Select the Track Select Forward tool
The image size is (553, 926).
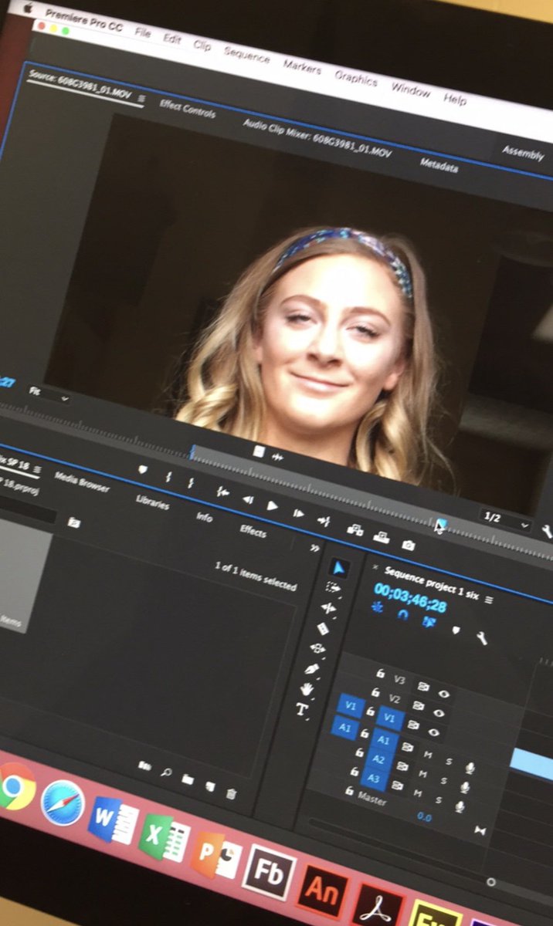(x=333, y=588)
